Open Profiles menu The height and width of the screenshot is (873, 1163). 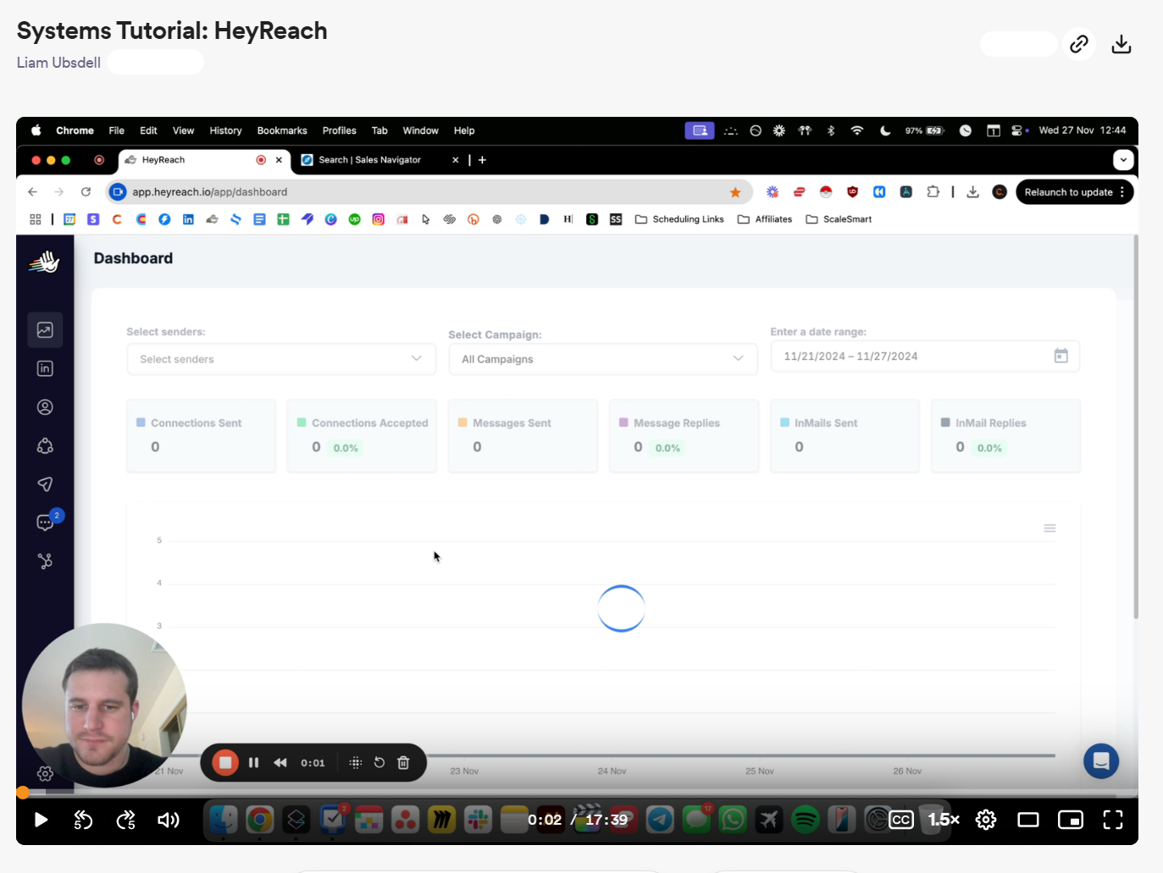[339, 130]
